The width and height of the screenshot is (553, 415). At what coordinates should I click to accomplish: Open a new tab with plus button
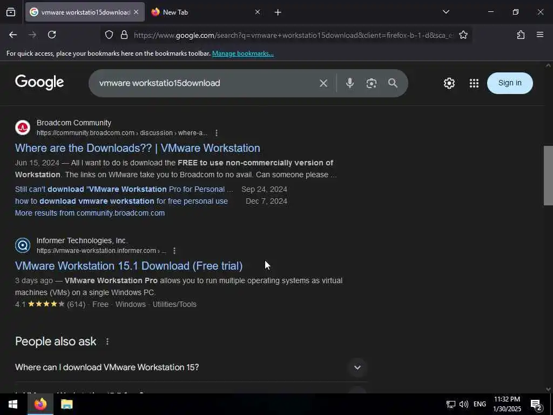(x=278, y=12)
